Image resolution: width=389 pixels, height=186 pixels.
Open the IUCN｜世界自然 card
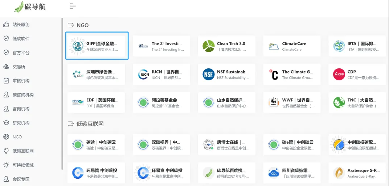click(161, 74)
